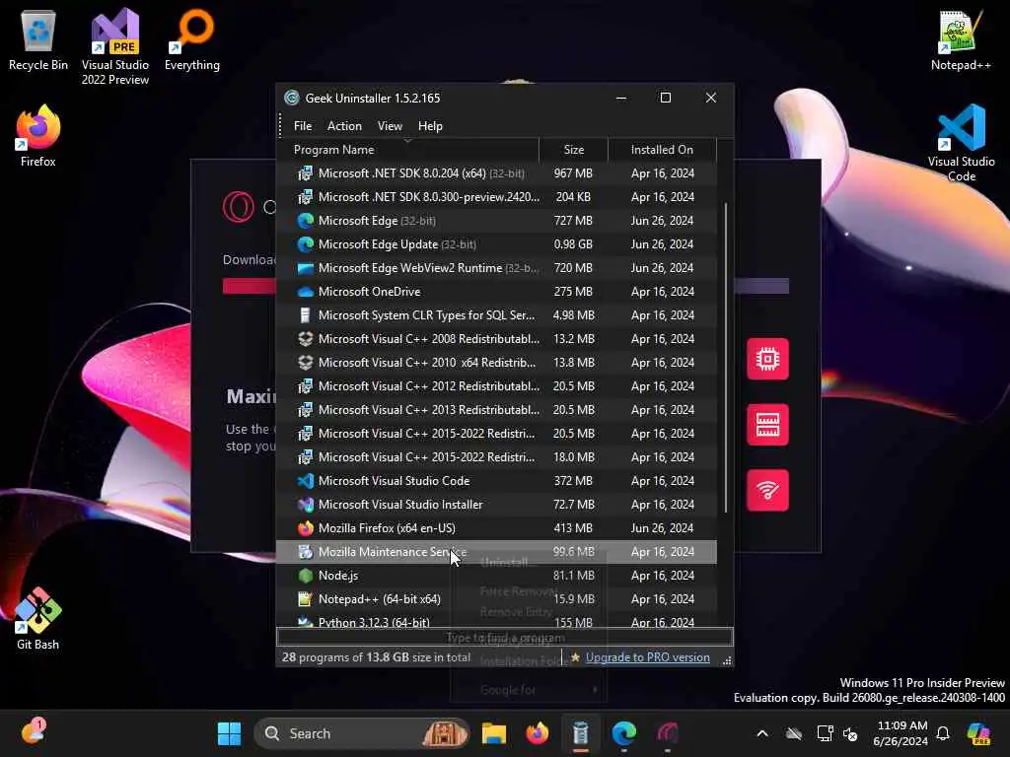The image size is (1010, 757).
Task: Open the notification bell in the taskbar
Action: coord(943,733)
